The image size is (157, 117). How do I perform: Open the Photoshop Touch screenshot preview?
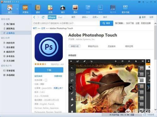(107, 86)
